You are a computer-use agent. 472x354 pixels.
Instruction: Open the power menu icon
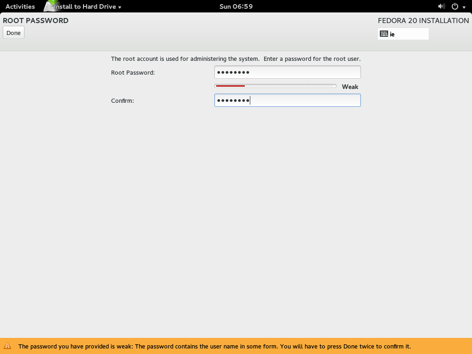click(455, 6)
